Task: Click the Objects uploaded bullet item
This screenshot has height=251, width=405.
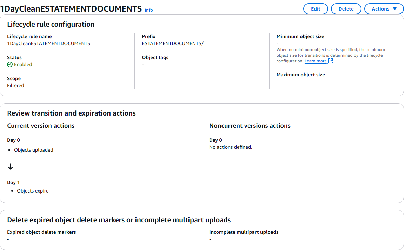Action: pos(34,150)
